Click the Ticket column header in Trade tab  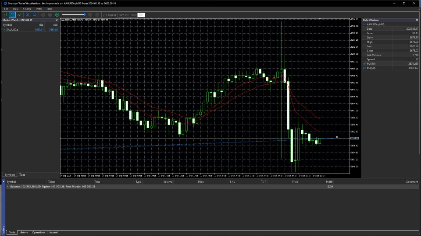pos(51,182)
